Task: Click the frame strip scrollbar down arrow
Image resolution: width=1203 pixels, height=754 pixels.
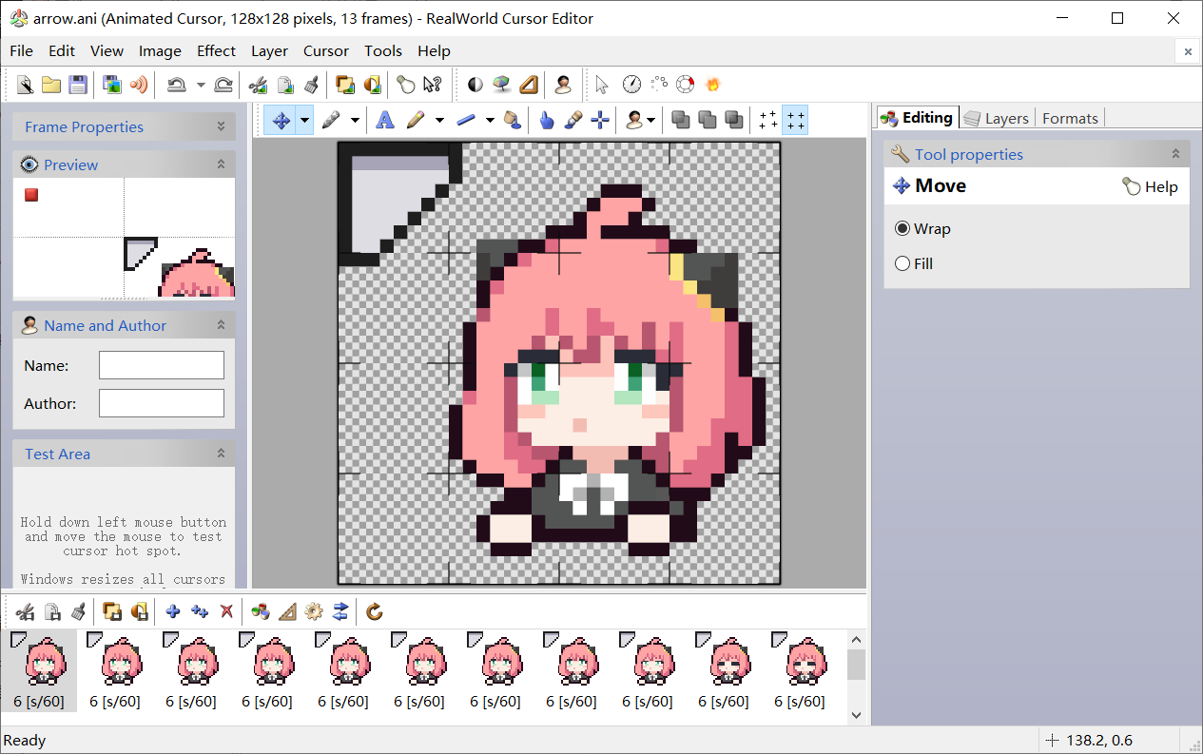Action: coord(856,714)
